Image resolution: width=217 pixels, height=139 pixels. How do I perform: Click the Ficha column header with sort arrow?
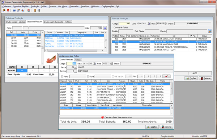pos(96,81)
